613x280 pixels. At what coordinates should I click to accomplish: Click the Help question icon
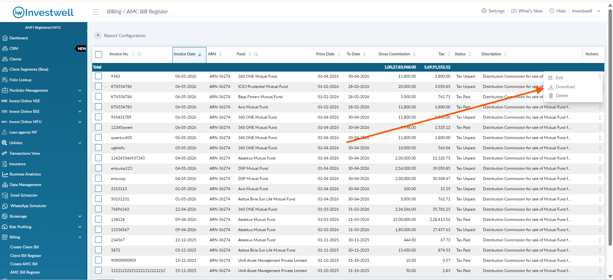[x=552, y=11]
